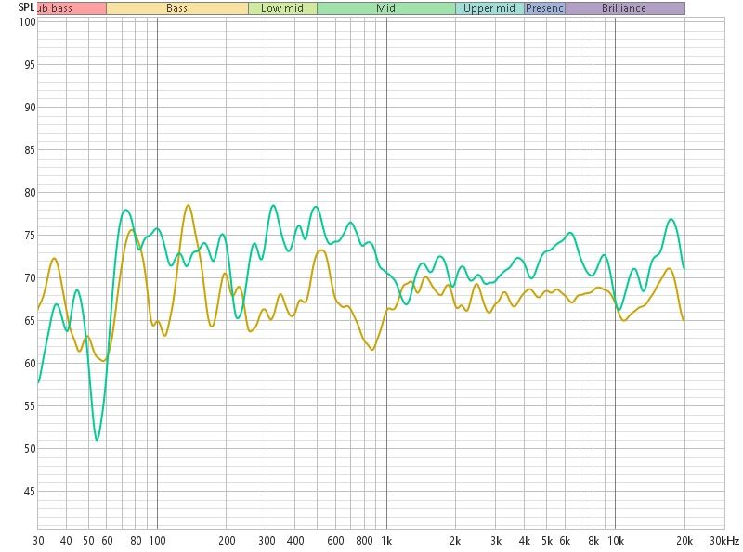Image resolution: width=743 pixels, height=552 pixels.
Task: Click the Sub bass band label
Action: pos(72,8)
